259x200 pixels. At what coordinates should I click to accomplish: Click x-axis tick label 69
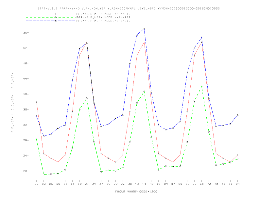point(202,184)
